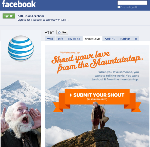Click the Facebook logo
The image size is (150, 147).
point(19,4)
